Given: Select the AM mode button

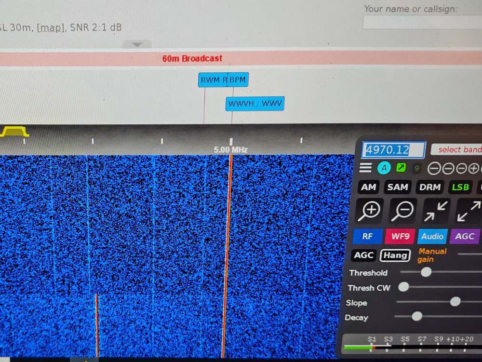Looking at the screenshot, I should 369,187.
